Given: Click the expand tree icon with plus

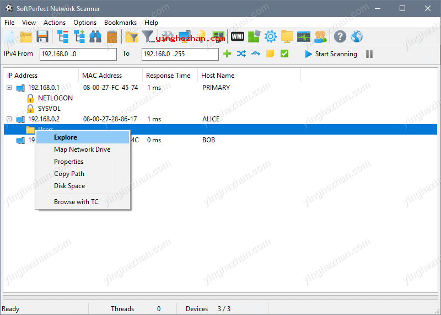Looking at the screenshot, I should pyautogui.click(x=79, y=36).
